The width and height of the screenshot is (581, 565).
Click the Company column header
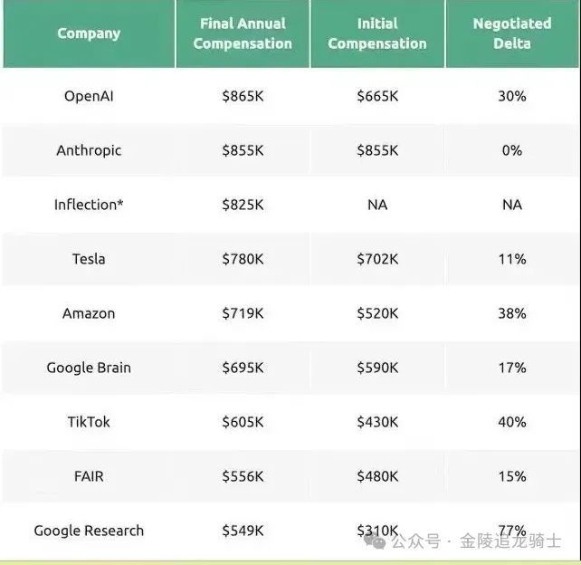(x=89, y=34)
